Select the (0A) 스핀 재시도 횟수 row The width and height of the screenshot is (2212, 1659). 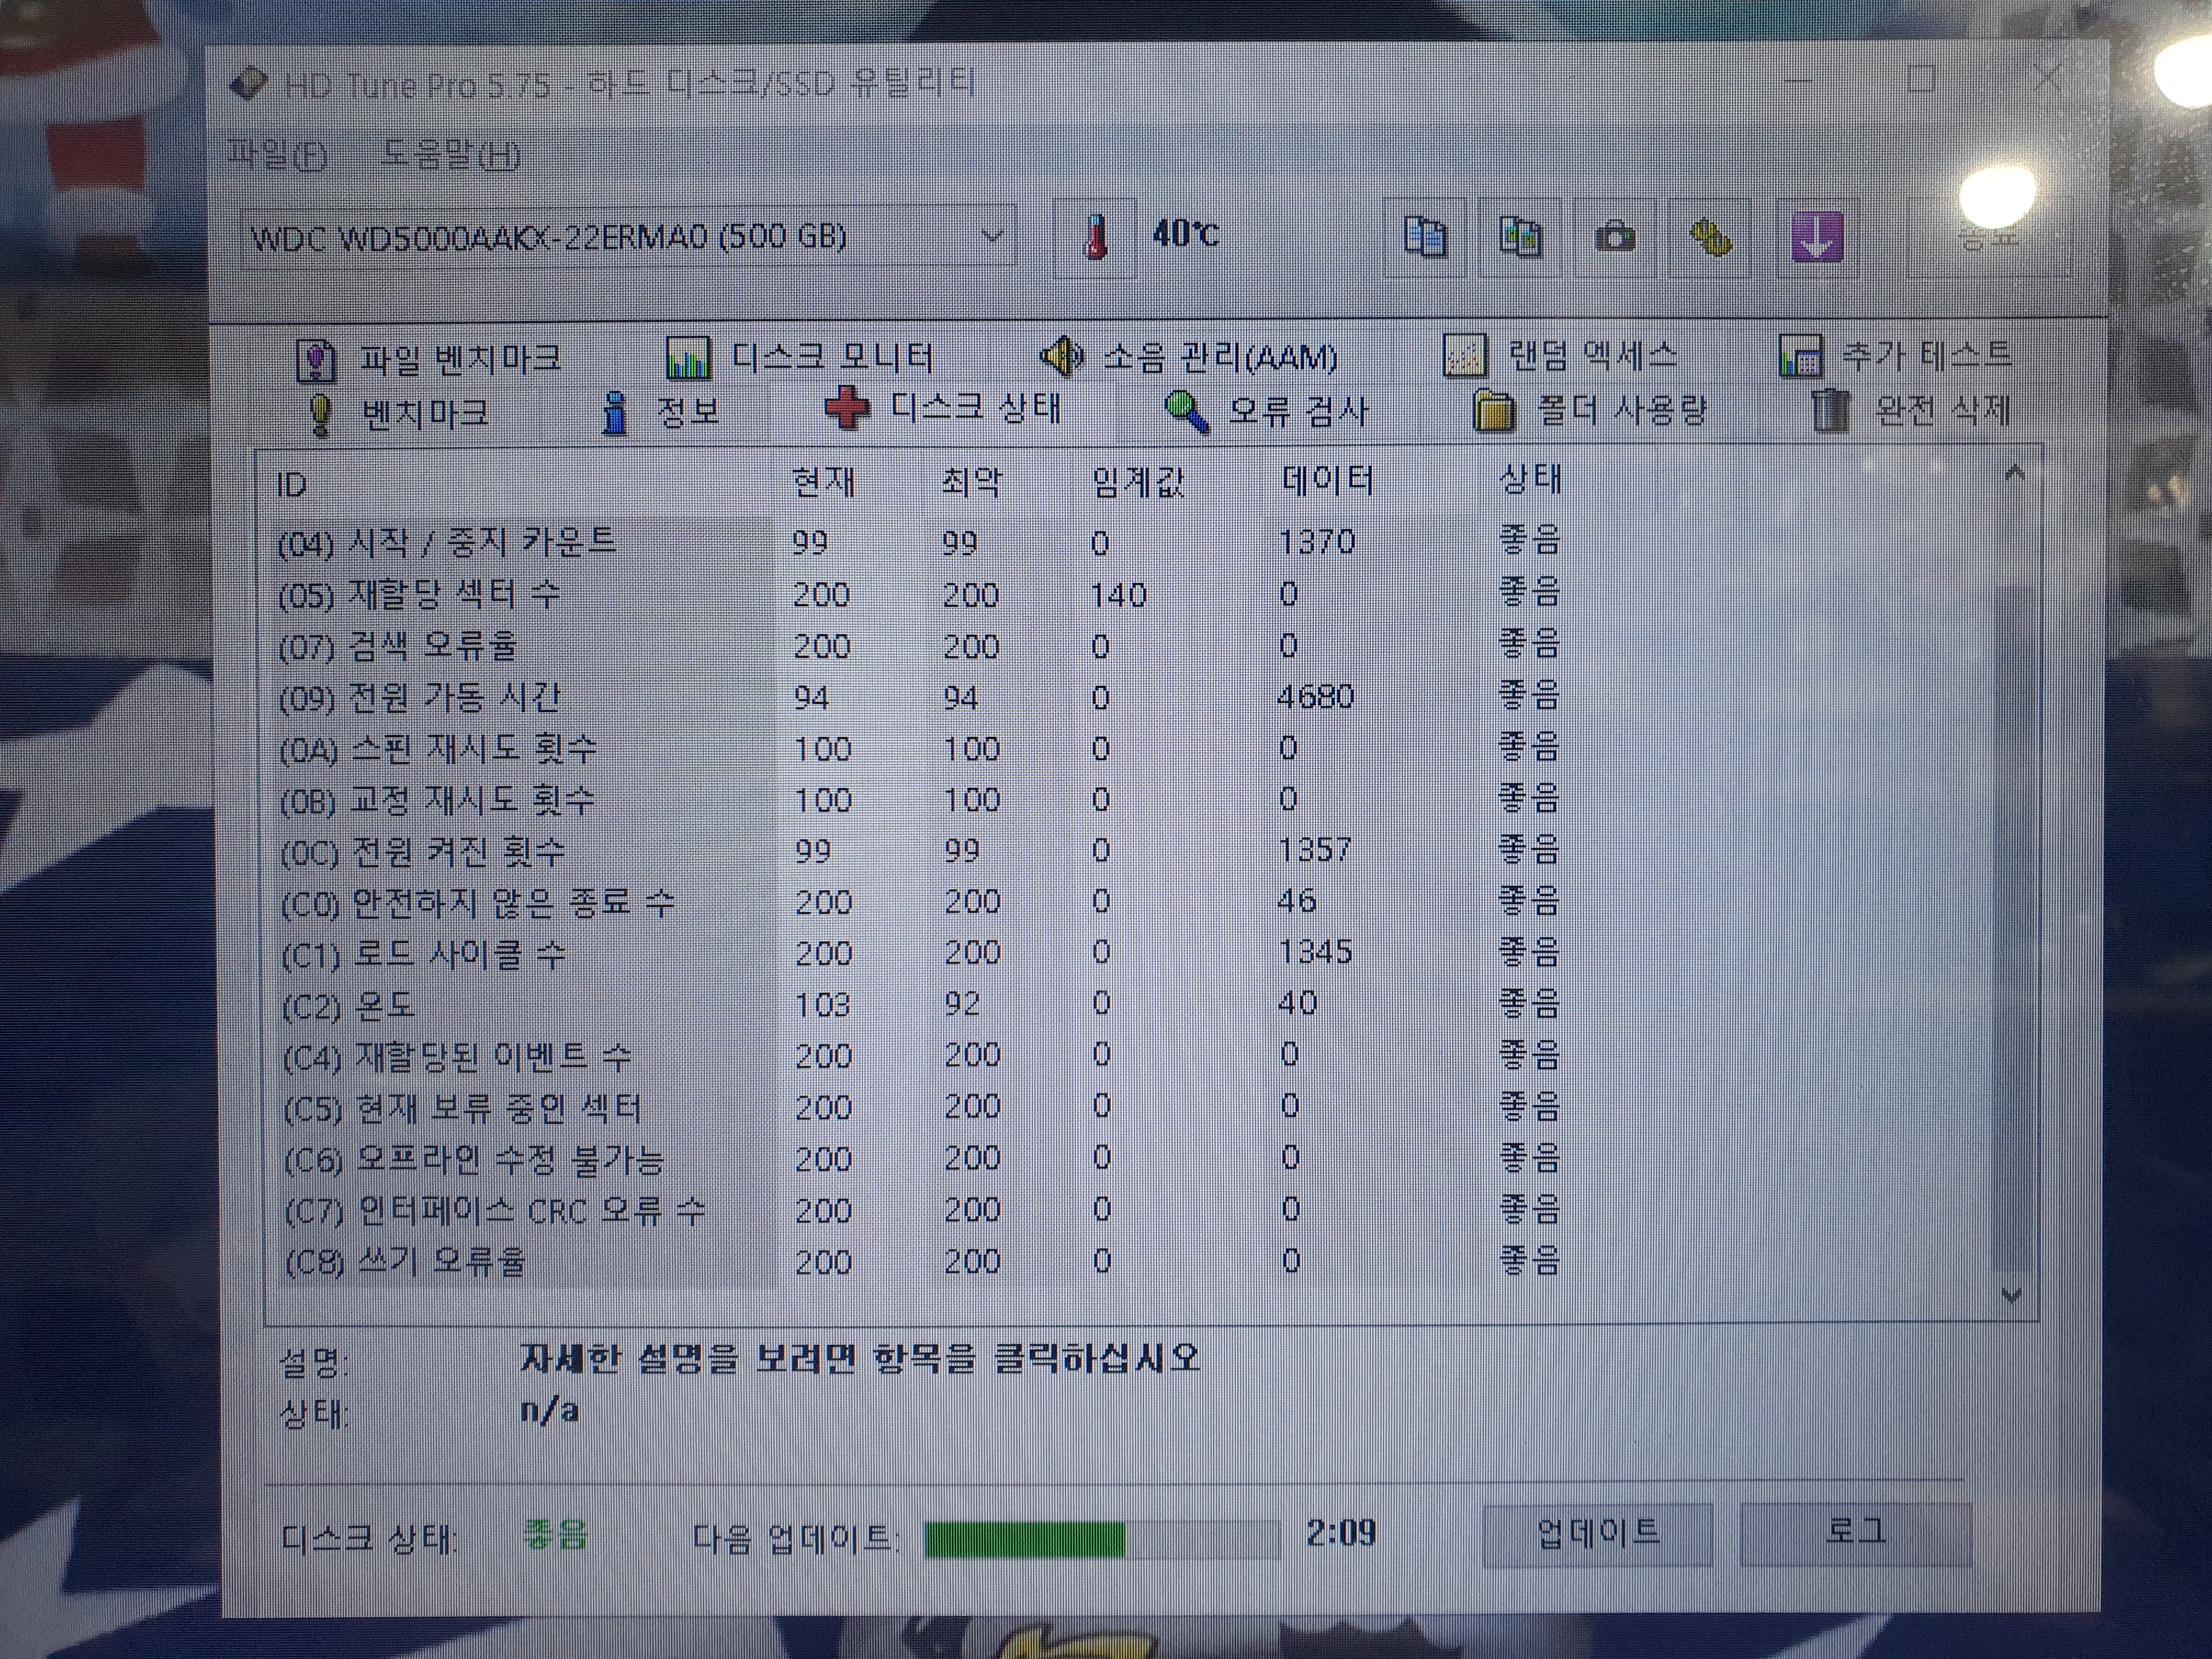(x=1130, y=748)
